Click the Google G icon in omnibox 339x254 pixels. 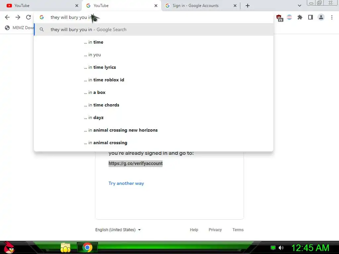click(42, 17)
